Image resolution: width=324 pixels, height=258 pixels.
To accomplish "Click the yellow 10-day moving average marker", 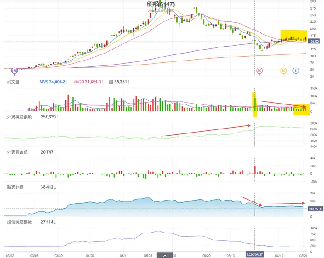I will pyautogui.click(x=284, y=71).
